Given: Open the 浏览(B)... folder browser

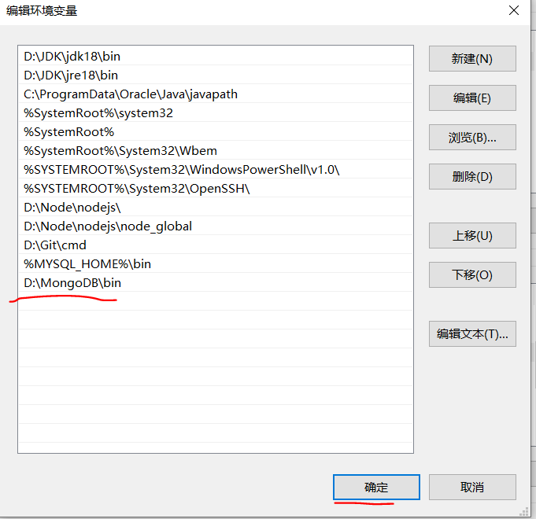Looking at the screenshot, I should click(472, 138).
